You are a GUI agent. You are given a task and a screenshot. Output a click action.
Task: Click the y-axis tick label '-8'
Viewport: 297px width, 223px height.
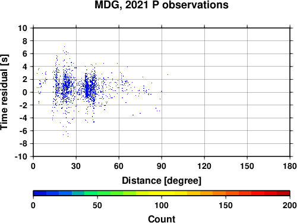[x=23, y=144]
